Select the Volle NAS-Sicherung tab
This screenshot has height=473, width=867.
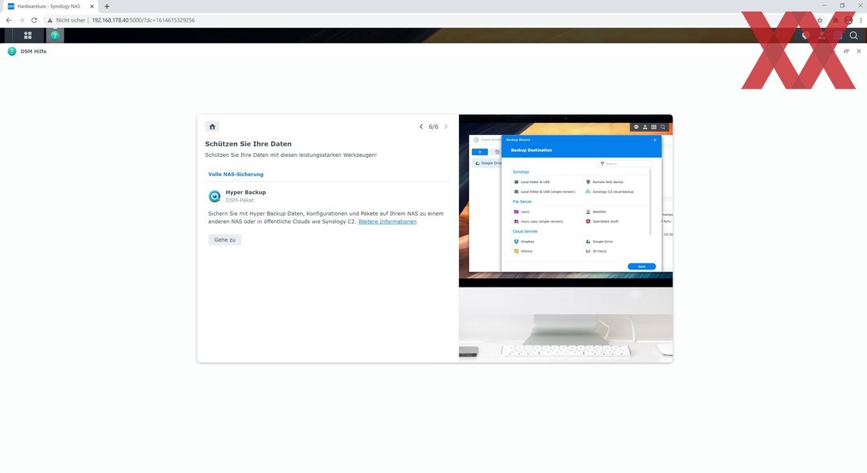pyautogui.click(x=236, y=174)
